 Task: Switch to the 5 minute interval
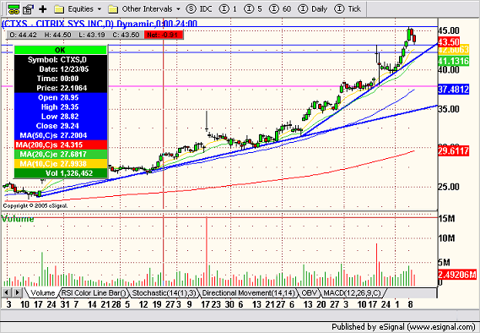[253, 9]
